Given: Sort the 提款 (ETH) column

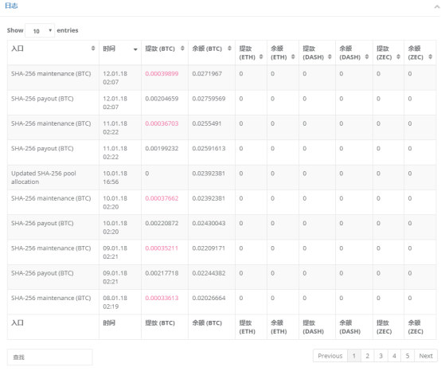Looking at the screenshot, I should pyautogui.click(x=261, y=57).
